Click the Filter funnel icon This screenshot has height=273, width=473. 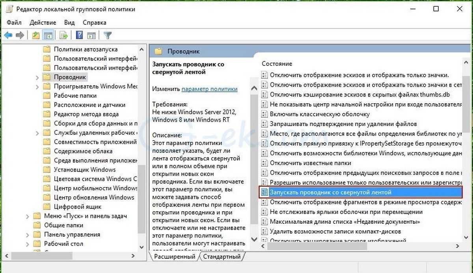[x=107, y=35]
